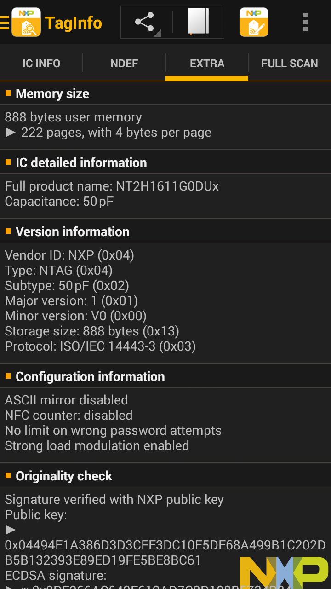This screenshot has height=589, width=331.
Task: Tap the TagInfo app logo
Action: pos(26,22)
